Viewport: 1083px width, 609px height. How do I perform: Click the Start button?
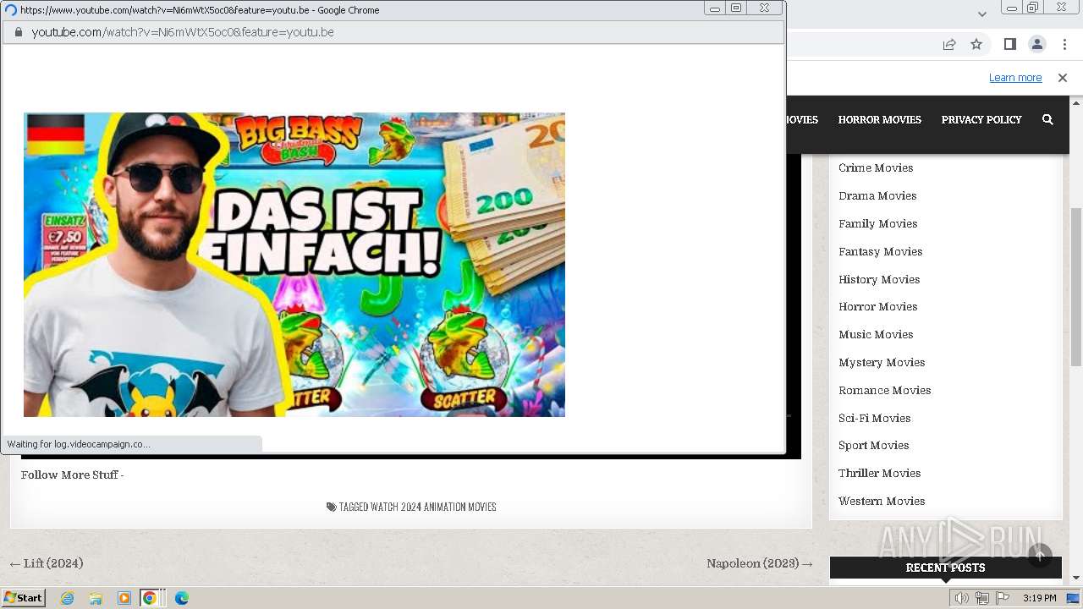[24, 598]
